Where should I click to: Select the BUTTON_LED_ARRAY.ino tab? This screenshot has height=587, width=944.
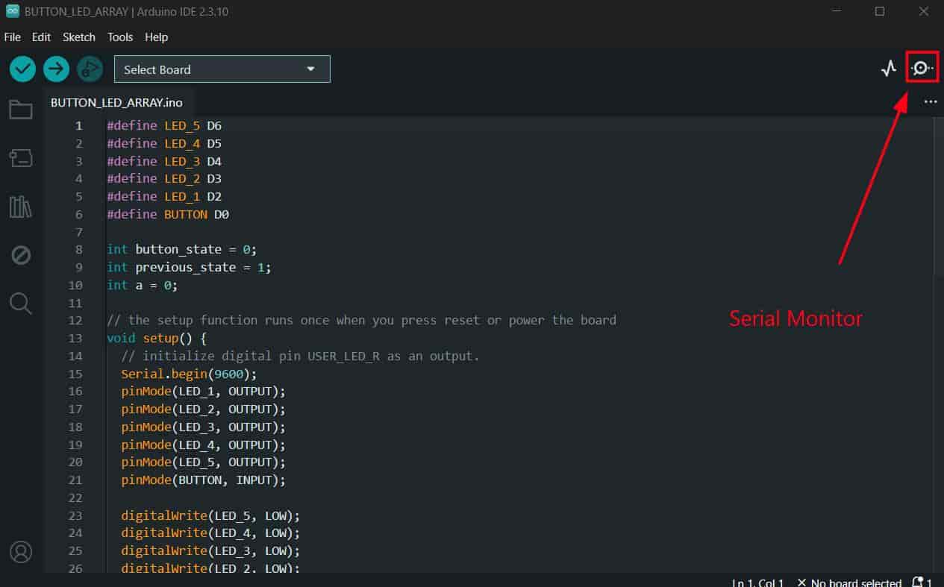coord(116,102)
